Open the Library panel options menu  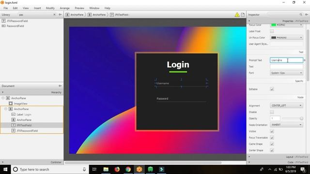[x=60, y=14]
